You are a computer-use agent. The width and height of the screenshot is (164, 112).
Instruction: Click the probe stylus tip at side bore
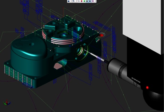coord(85,50)
